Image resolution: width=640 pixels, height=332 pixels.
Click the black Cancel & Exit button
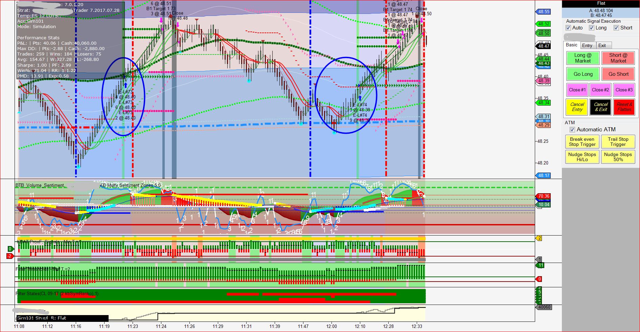coord(600,107)
